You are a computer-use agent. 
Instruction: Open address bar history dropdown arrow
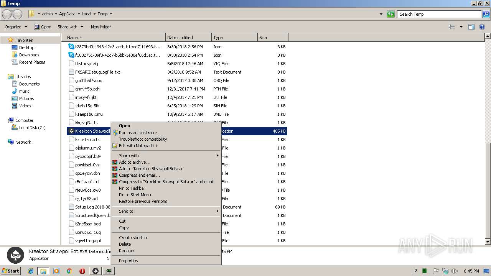[x=381, y=14]
